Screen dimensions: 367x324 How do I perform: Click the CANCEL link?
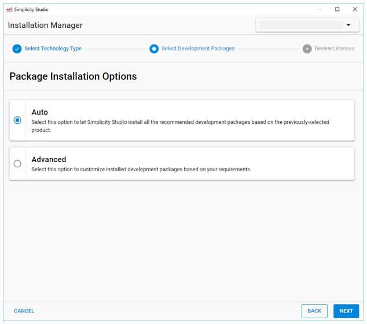pos(24,311)
